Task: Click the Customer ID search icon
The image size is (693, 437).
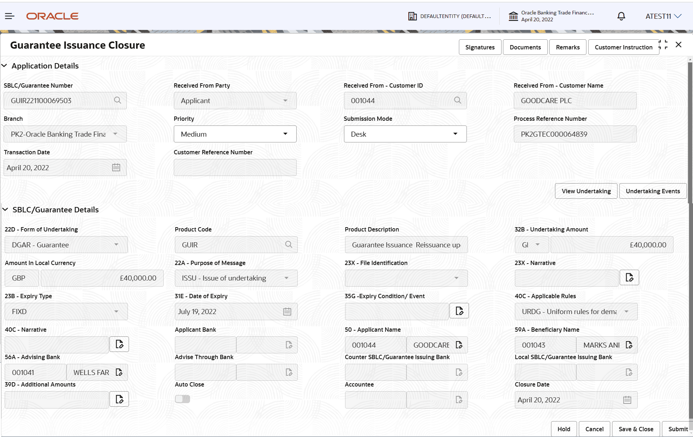Action: (457, 100)
